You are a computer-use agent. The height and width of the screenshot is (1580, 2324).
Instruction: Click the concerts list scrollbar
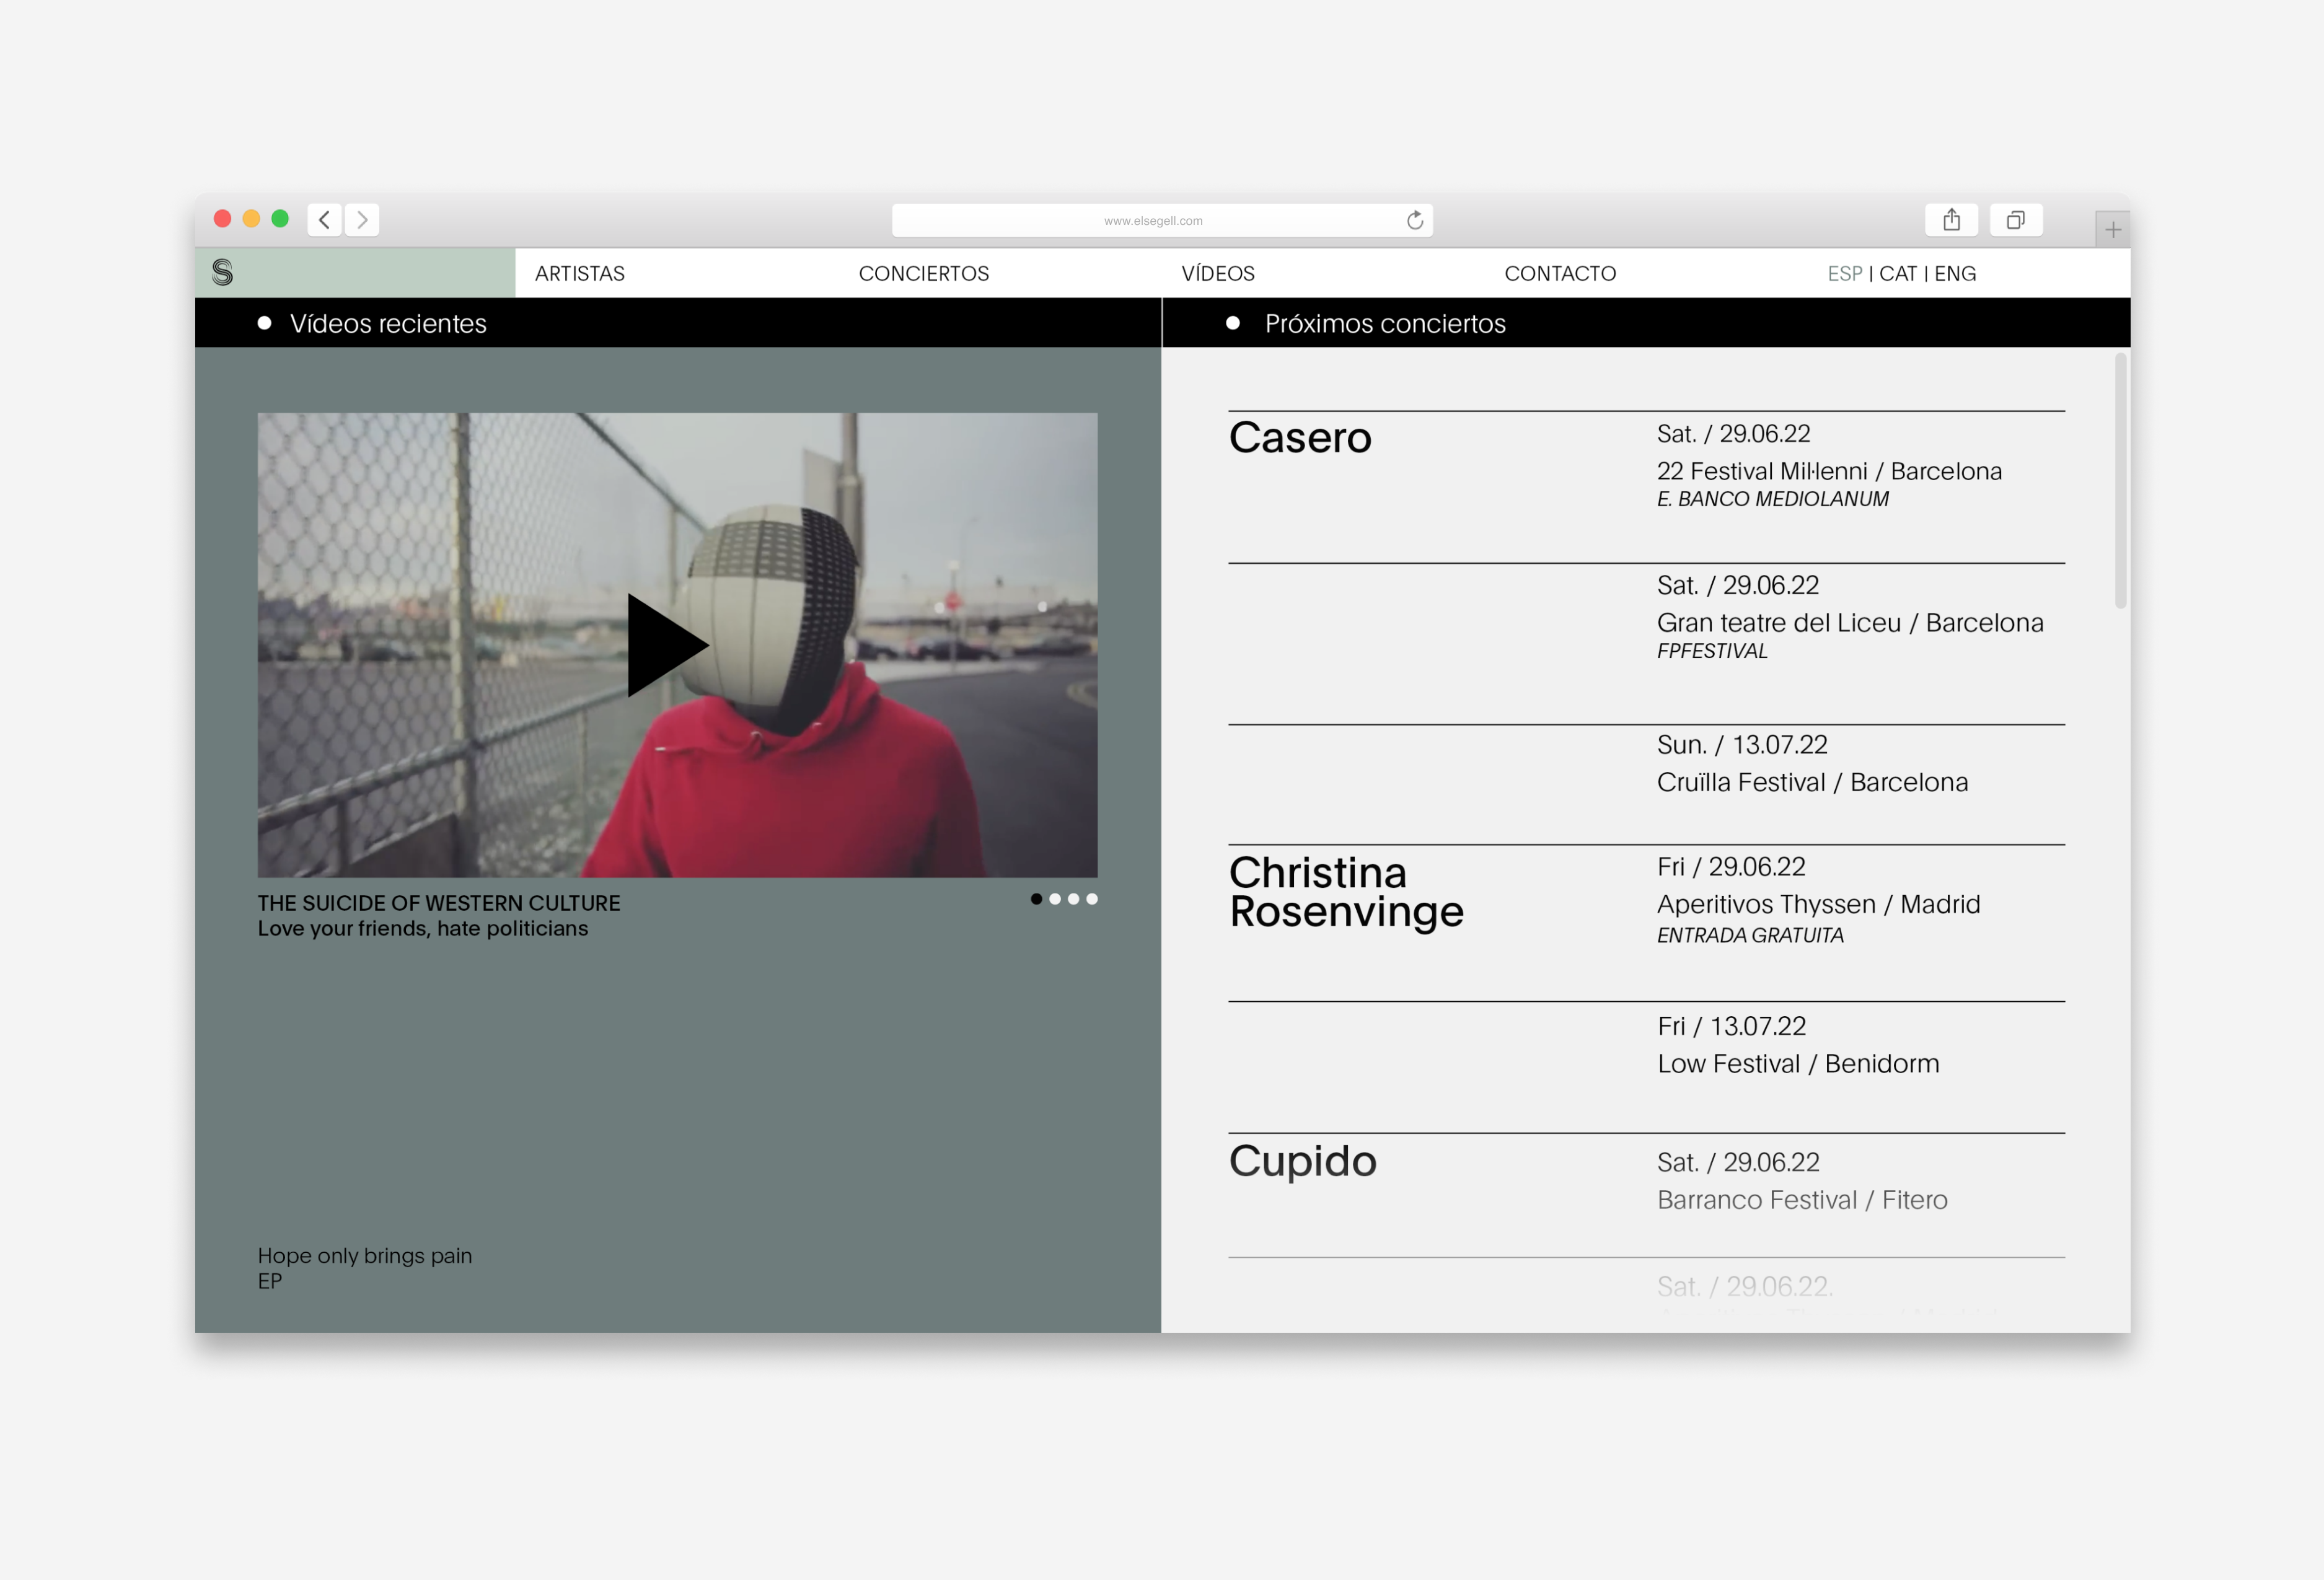2120,480
